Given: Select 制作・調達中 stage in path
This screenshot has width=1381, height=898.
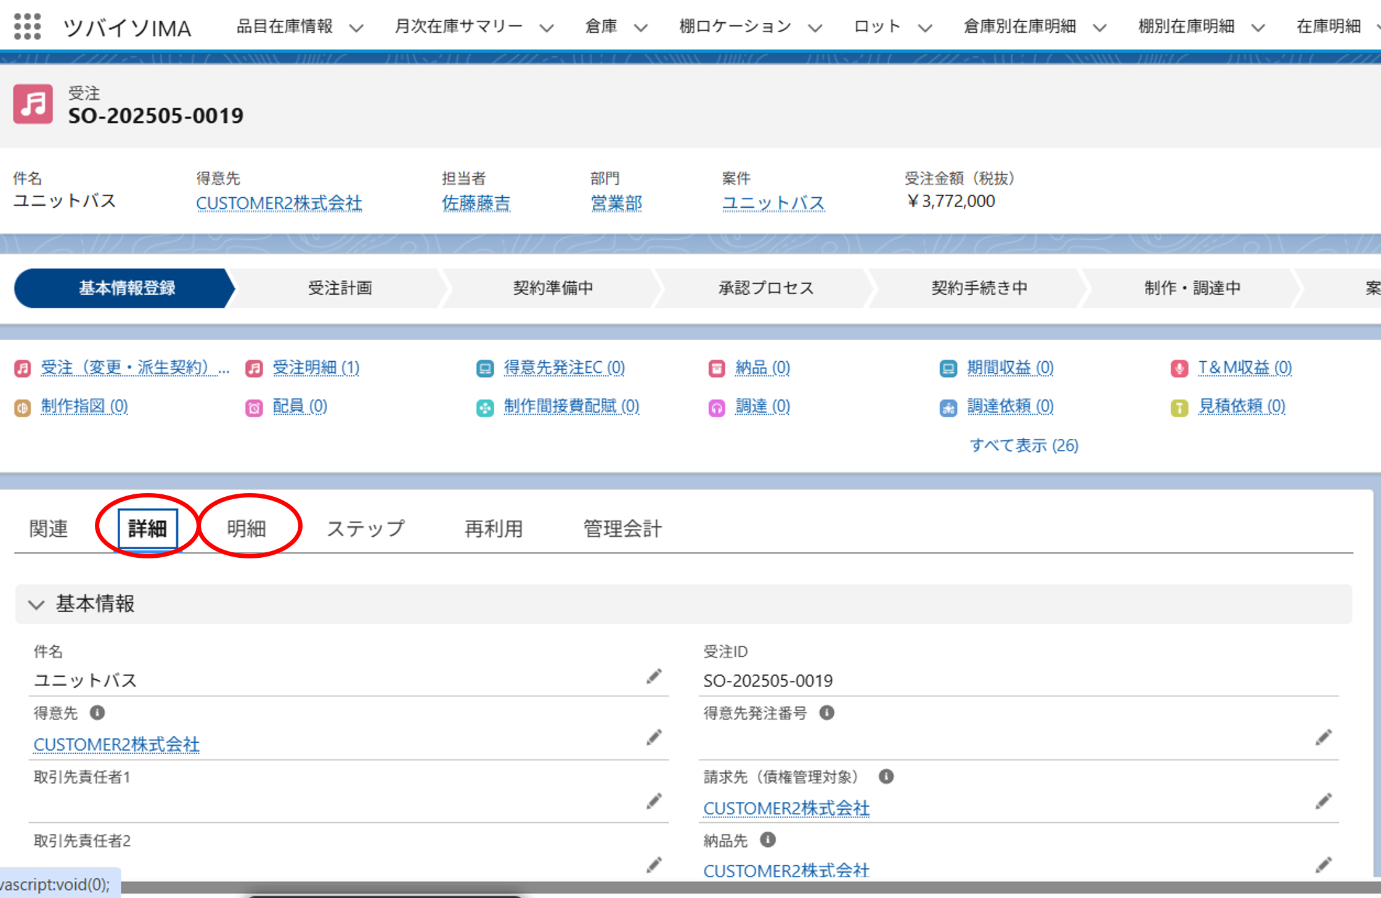Looking at the screenshot, I should coord(1192,288).
